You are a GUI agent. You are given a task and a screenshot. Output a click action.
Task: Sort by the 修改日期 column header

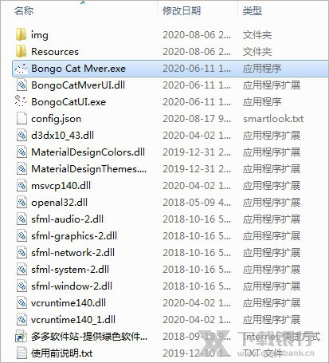(182, 11)
